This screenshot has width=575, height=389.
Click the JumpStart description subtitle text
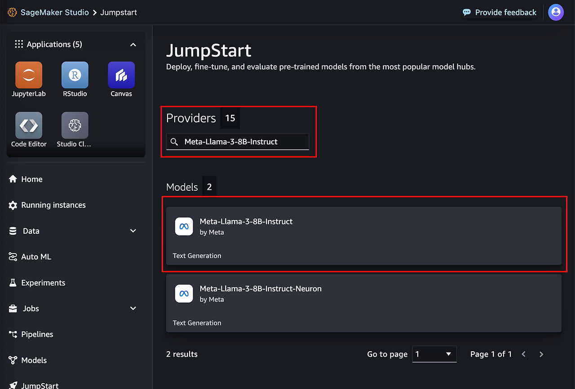[321, 67]
